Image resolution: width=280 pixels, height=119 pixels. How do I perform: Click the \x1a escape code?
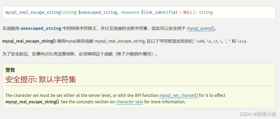pyautogui.click(x=242, y=41)
